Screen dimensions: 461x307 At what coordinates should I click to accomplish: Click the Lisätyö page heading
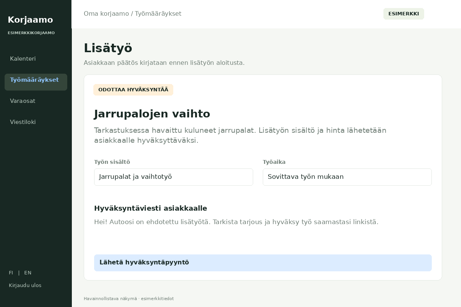point(108,48)
